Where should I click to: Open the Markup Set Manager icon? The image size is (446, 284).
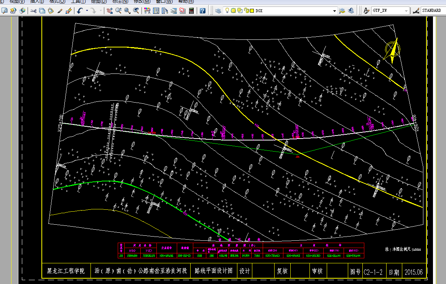tap(182, 11)
